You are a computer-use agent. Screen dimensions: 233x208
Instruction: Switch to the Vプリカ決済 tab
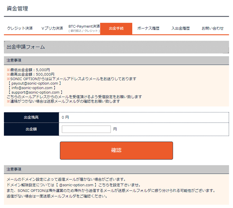[x=52, y=28]
